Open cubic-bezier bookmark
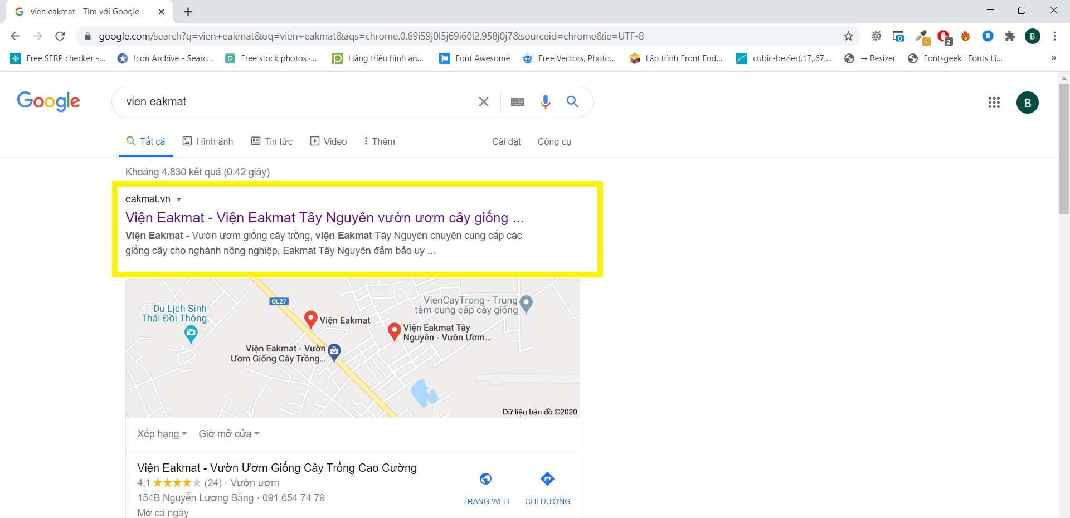 click(784, 58)
